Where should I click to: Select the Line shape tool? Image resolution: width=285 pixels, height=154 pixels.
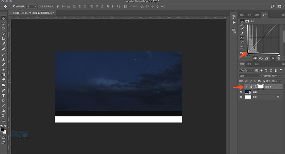pyautogui.click(x=4, y=106)
